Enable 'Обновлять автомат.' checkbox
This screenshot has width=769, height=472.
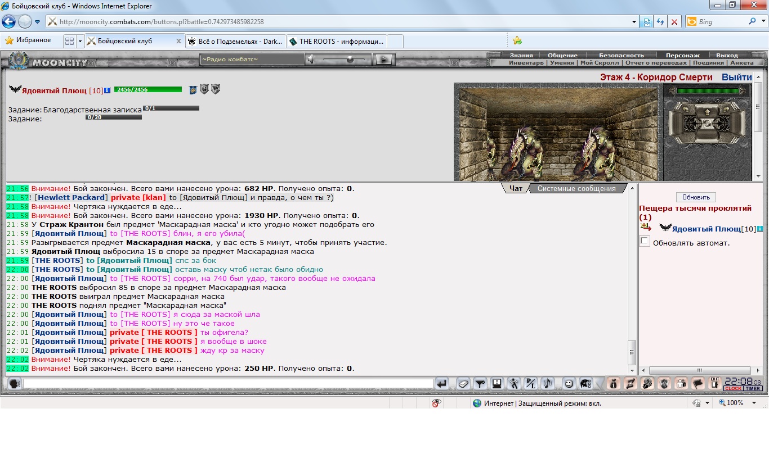(645, 241)
